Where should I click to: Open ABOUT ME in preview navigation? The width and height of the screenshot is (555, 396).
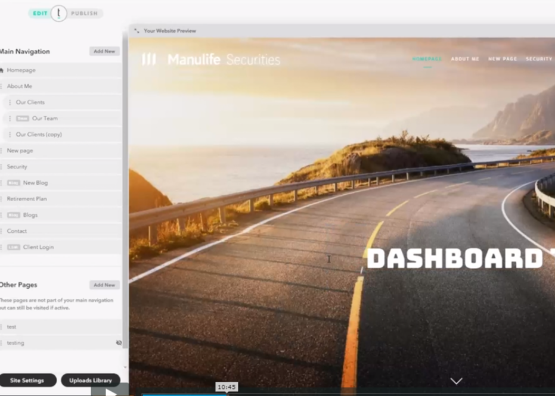[465, 59]
